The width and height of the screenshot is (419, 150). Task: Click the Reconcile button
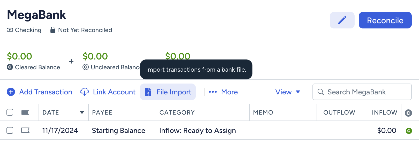tap(385, 20)
